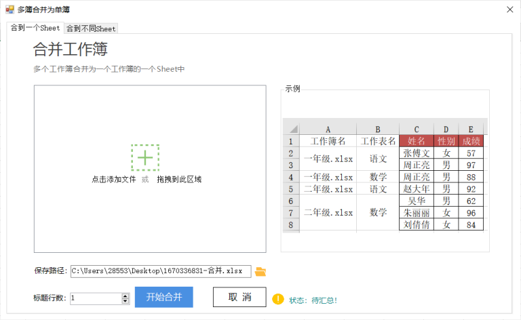Click the 点击添加文件 text link
521x320 pixels.
tap(114, 180)
